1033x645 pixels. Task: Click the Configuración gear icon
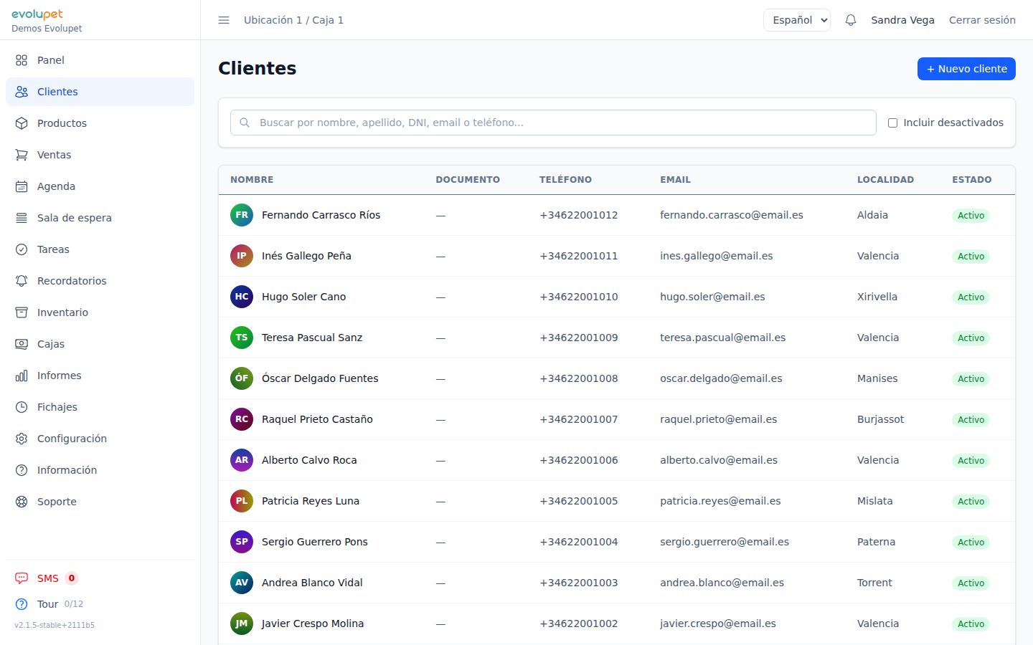22,439
